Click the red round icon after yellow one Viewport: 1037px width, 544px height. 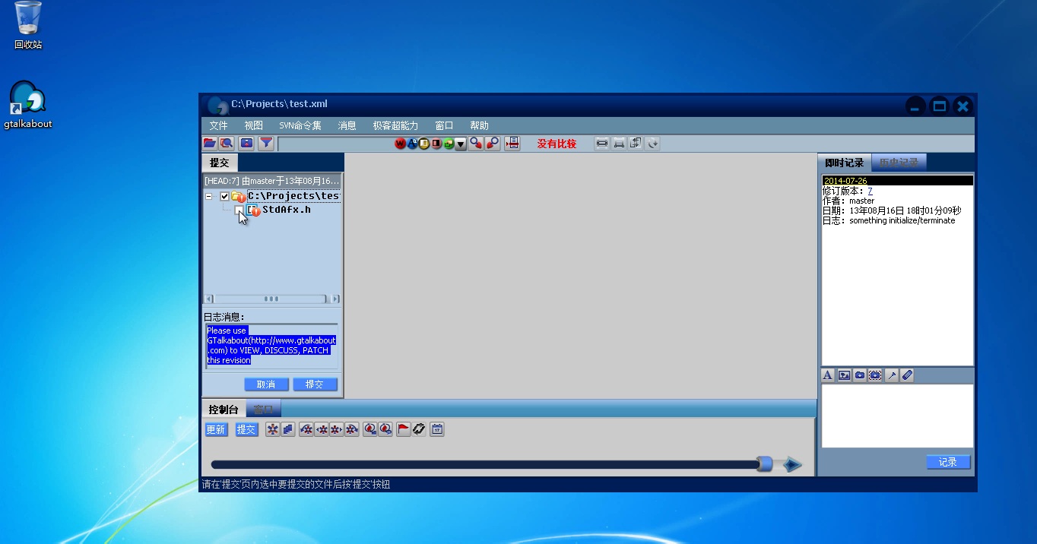[x=436, y=144]
